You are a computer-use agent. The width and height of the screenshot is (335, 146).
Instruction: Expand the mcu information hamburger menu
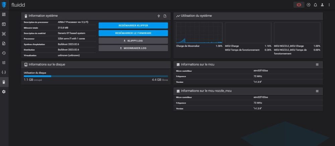317,65
